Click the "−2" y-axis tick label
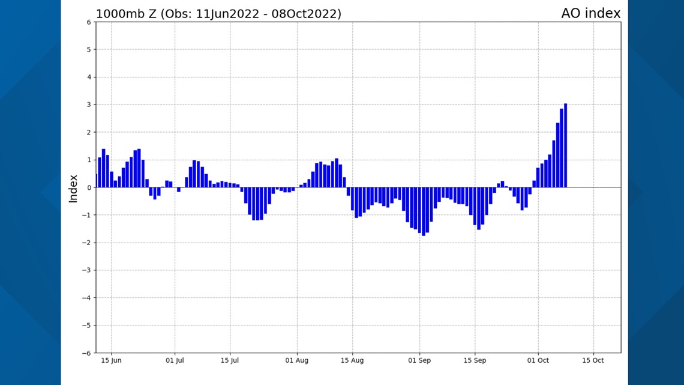The height and width of the screenshot is (385, 684). point(86,243)
